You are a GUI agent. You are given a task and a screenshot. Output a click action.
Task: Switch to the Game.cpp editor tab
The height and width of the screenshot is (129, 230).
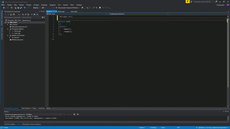coord(61,11)
